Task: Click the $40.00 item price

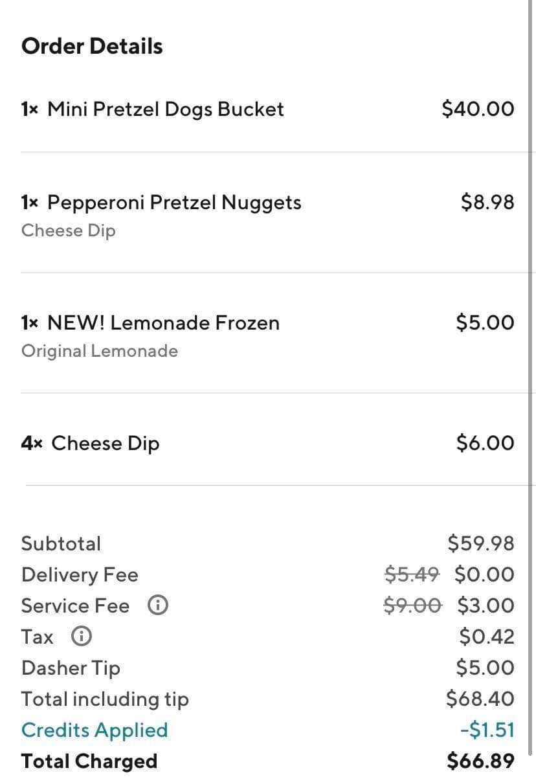Action: (x=478, y=109)
